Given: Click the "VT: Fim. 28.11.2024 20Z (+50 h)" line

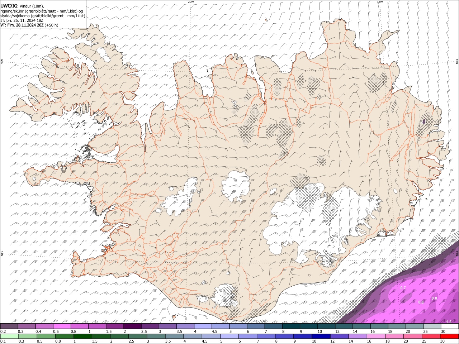Looking at the screenshot, I should (x=29, y=25).
